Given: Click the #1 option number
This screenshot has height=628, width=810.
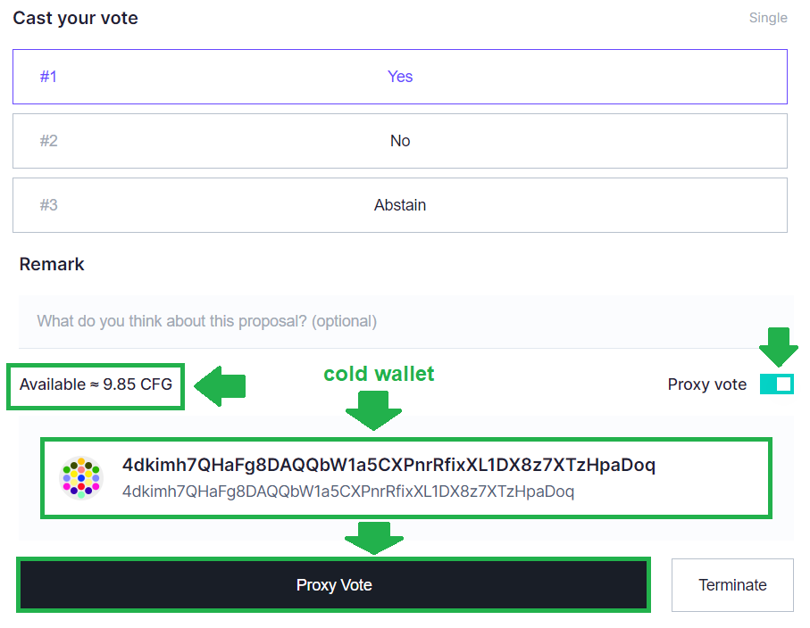Looking at the screenshot, I should (x=48, y=77).
